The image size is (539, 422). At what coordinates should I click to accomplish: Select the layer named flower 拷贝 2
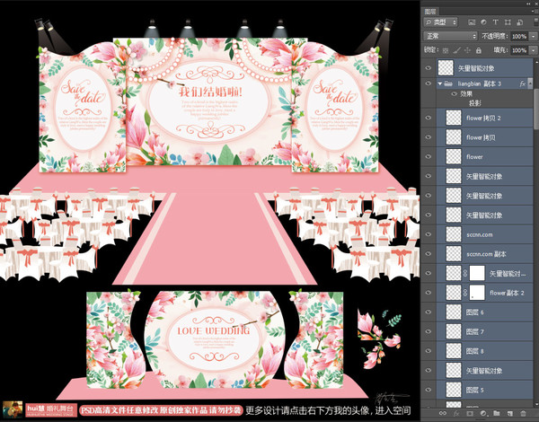pos(483,118)
